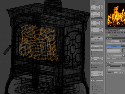
Task: Open the Add Modifier dropdown
Action: tap(116, 38)
